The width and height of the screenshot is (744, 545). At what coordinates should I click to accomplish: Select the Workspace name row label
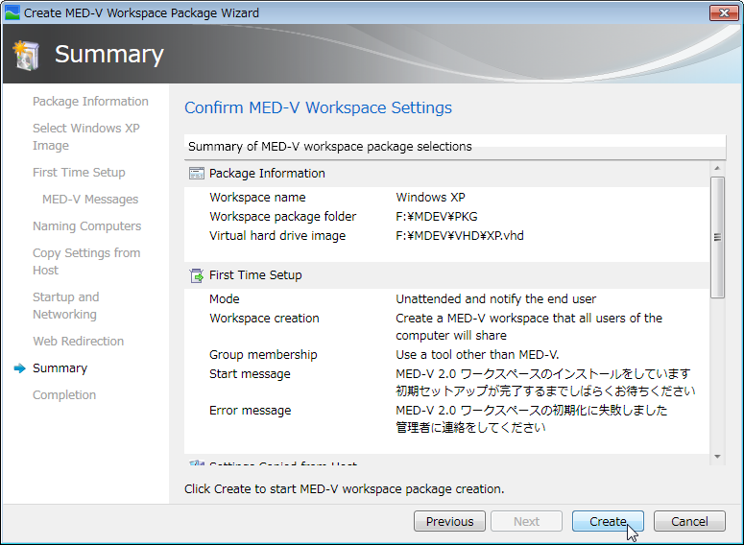[x=257, y=198]
